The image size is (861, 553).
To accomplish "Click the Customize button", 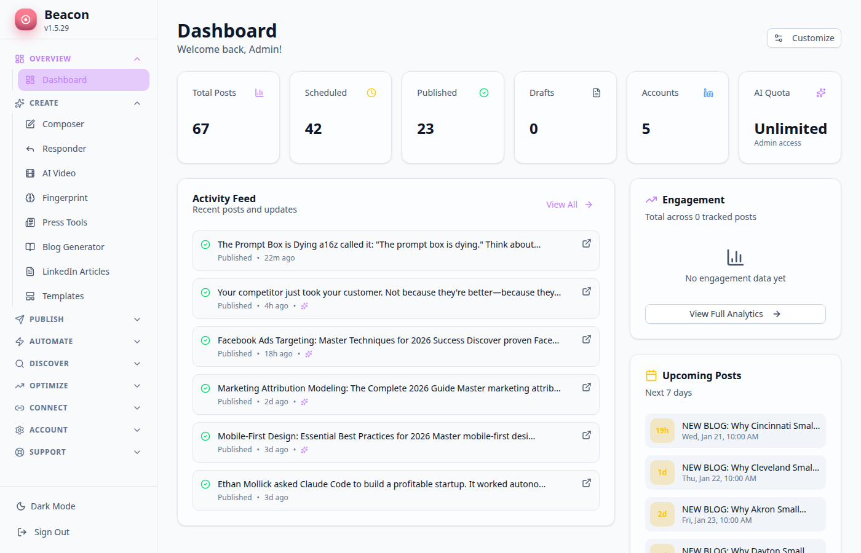I will tap(804, 37).
